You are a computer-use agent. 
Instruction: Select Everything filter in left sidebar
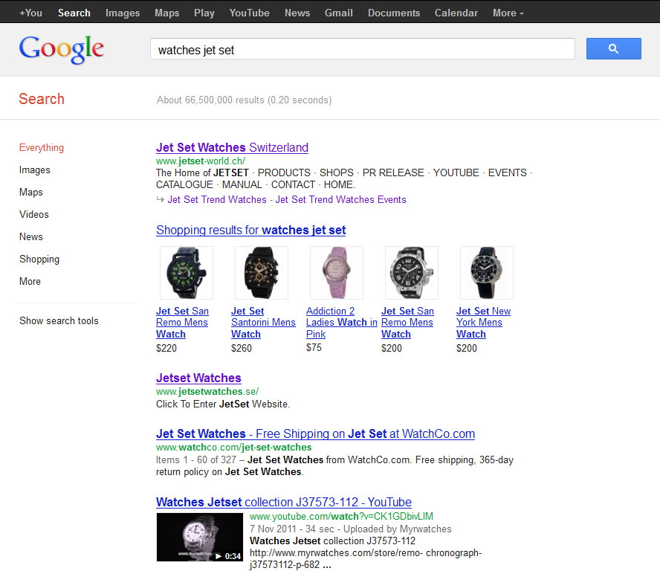(x=42, y=148)
